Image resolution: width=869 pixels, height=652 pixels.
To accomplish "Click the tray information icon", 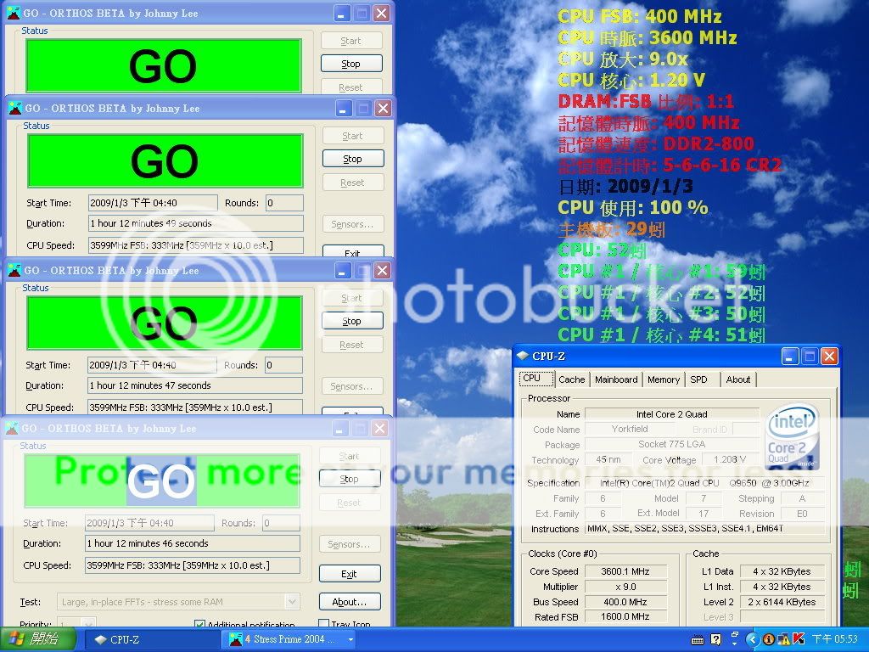I will [x=769, y=639].
